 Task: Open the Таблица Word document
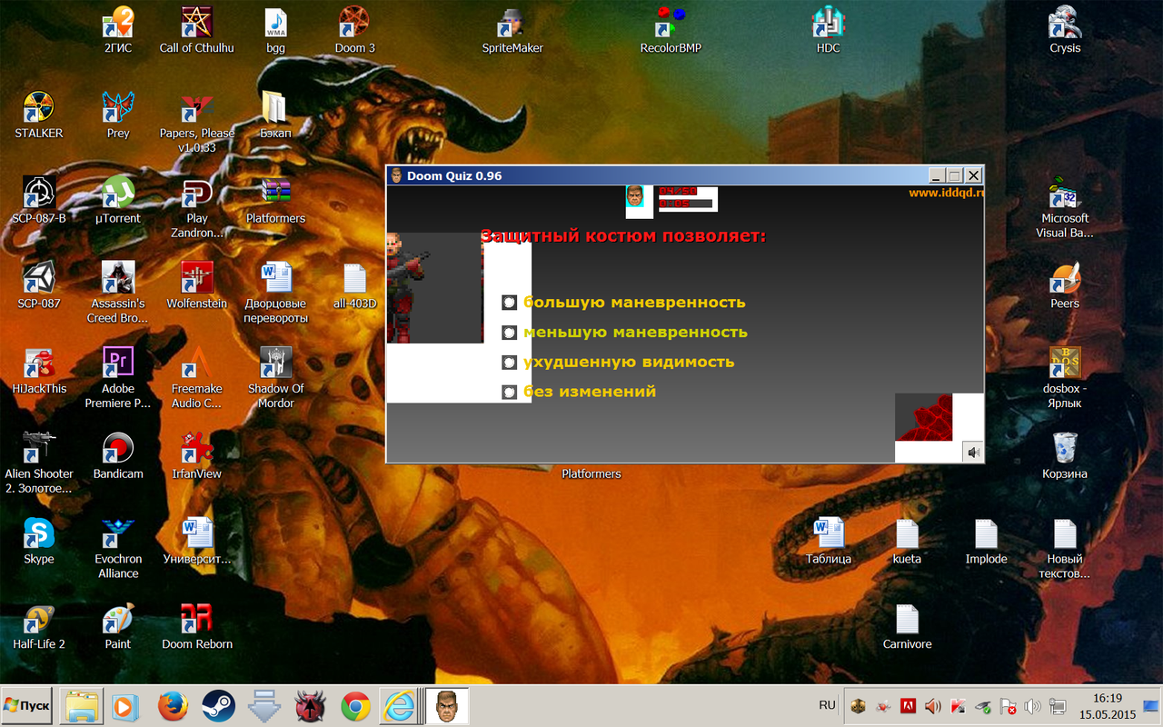click(828, 542)
